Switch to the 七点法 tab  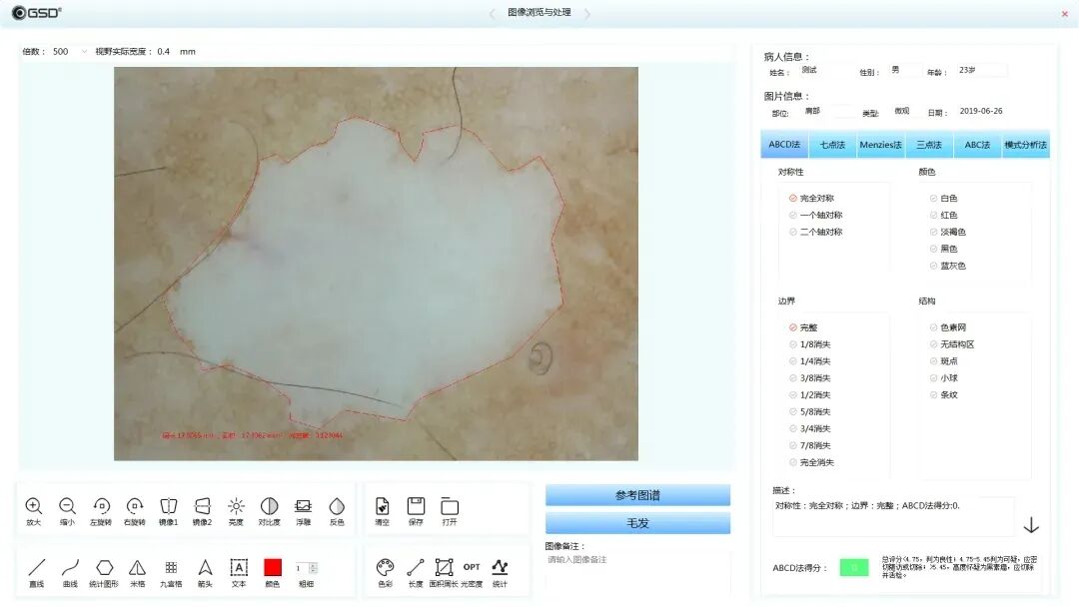click(x=832, y=145)
